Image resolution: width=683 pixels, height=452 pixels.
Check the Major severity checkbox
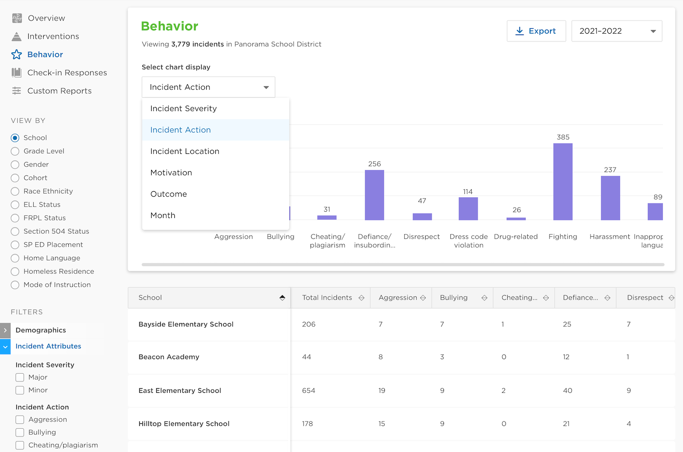point(20,377)
